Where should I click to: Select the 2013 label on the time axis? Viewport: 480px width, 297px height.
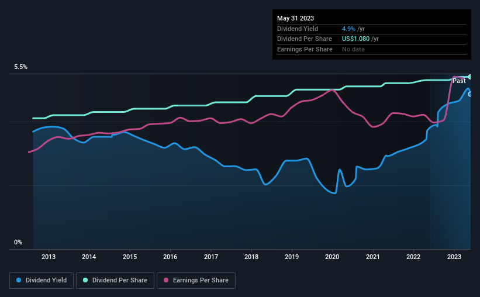(x=49, y=257)
